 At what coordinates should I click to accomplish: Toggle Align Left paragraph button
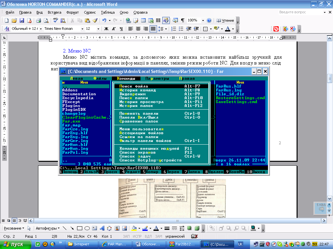click(131, 29)
